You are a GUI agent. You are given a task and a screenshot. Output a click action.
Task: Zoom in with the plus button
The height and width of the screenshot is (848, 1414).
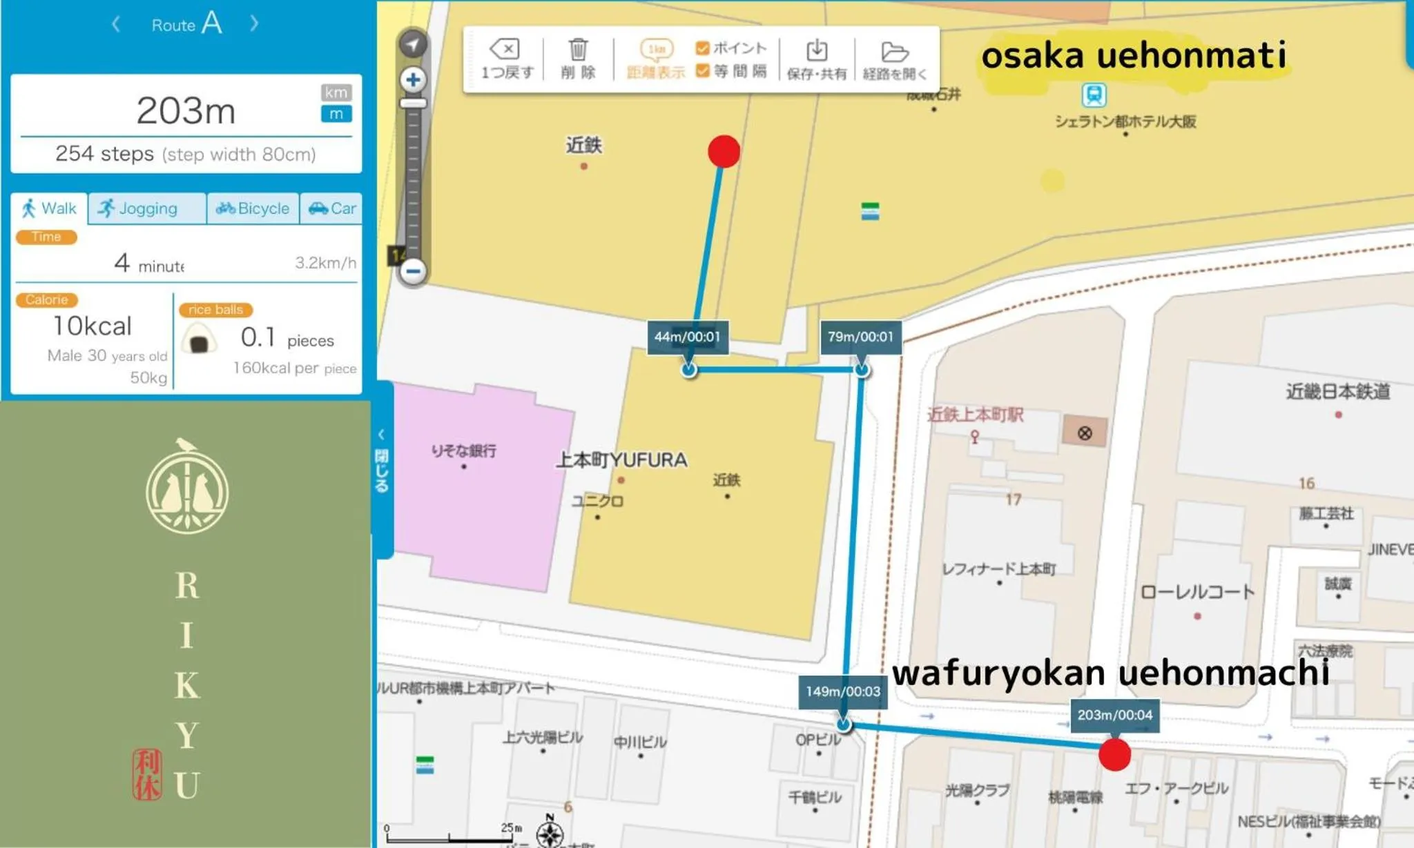(413, 80)
